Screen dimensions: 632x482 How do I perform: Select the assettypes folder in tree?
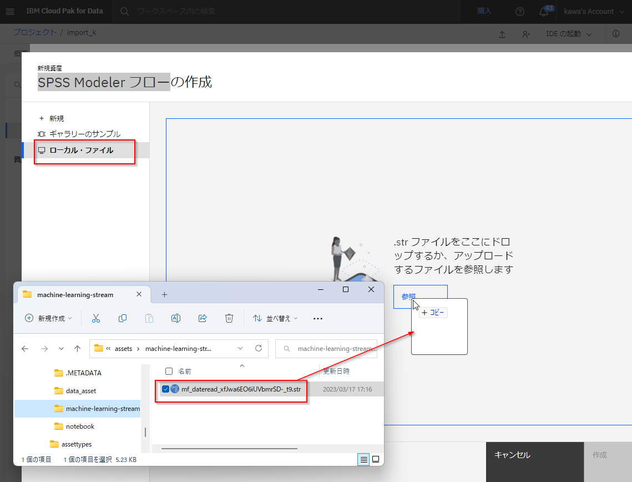[71, 444]
